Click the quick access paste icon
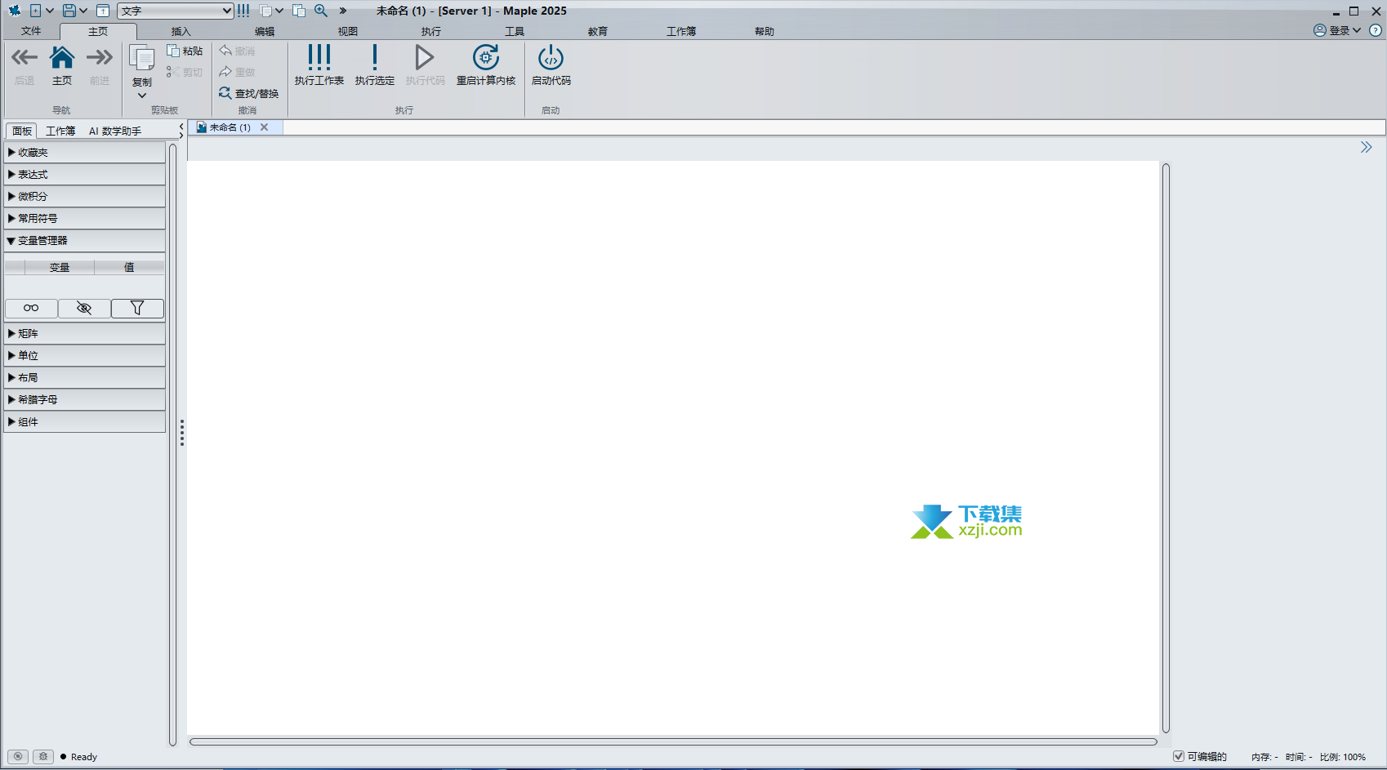The width and height of the screenshot is (1387, 770). pyautogui.click(x=299, y=11)
